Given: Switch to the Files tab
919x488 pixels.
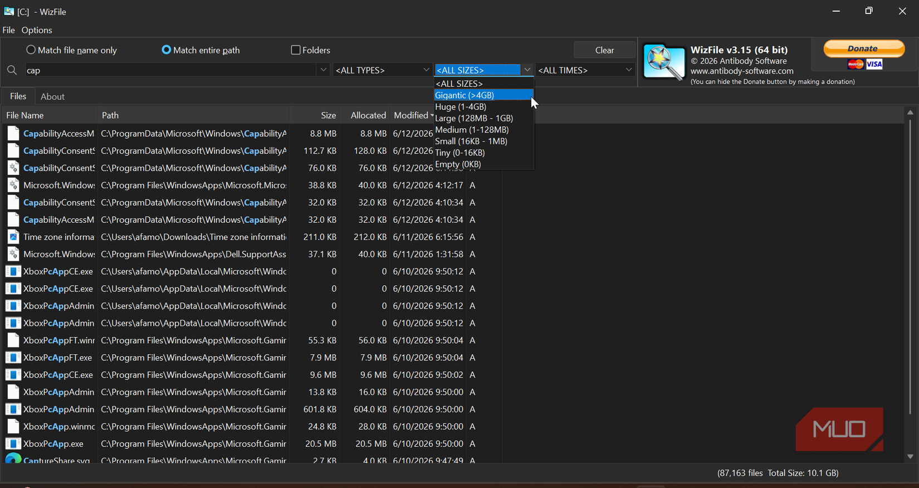Looking at the screenshot, I should (x=18, y=96).
